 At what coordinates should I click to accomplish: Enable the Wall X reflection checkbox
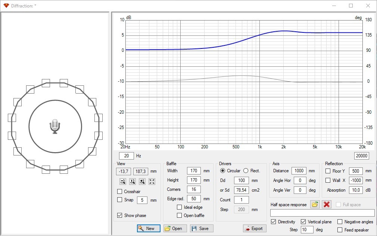[x=328, y=180]
